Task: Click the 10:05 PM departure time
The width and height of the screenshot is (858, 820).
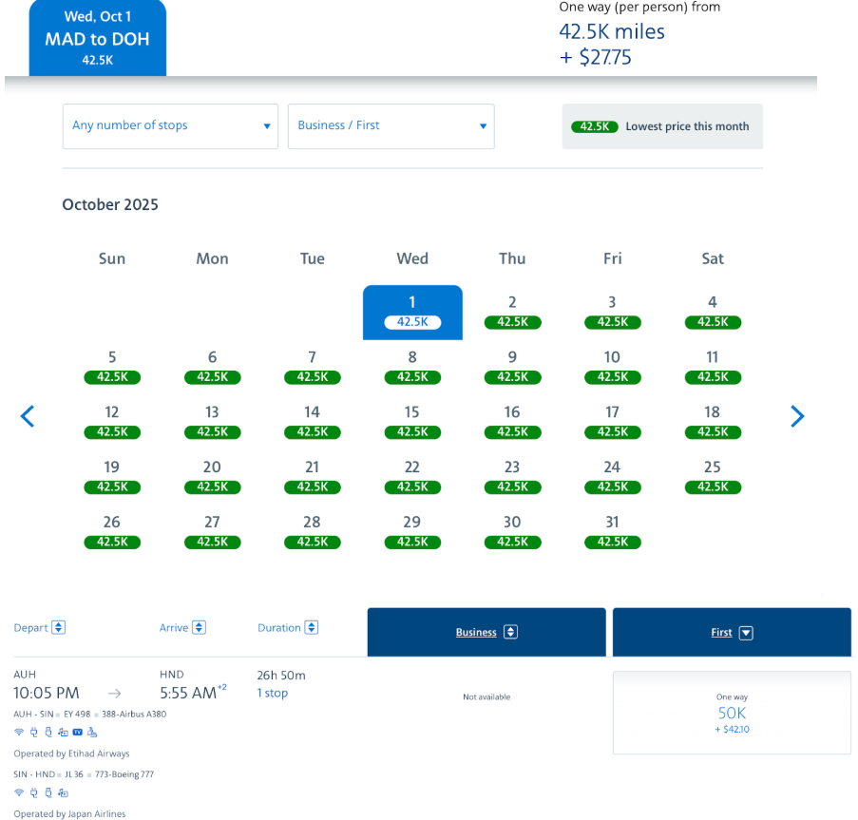Action: tap(47, 693)
